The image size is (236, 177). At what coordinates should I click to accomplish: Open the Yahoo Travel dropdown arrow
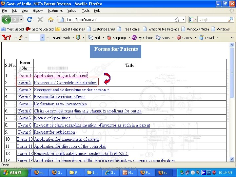(x=217, y=37)
